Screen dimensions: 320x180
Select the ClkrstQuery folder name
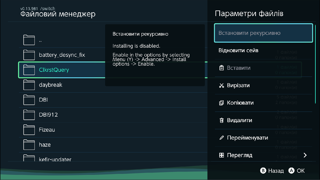(x=54, y=70)
